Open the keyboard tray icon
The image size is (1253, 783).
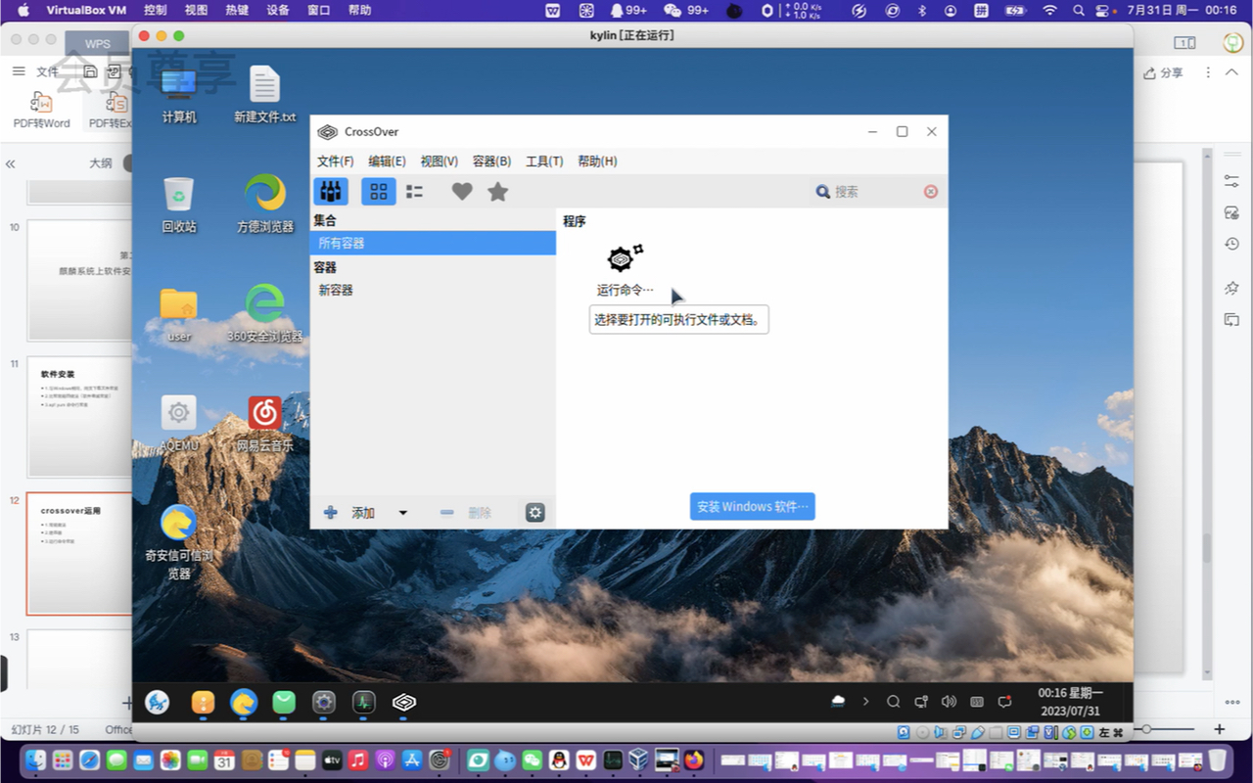coord(976,702)
